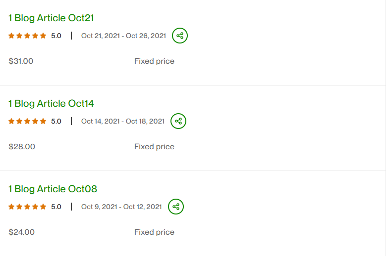Click Fixed price label next to $31.00
The width and height of the screenshot is (388, 256).
154,61
